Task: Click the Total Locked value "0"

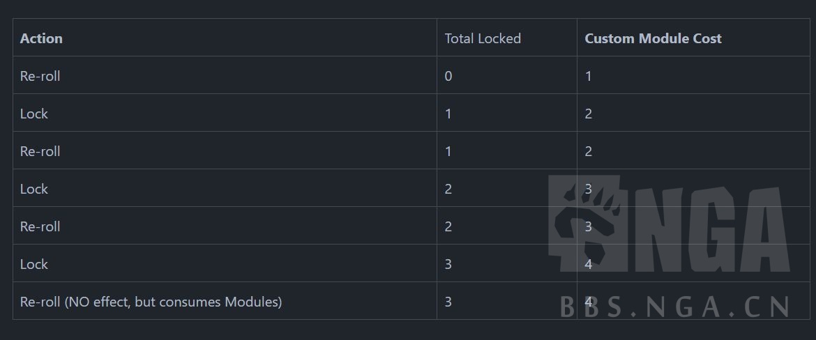Action: point(448,76)
